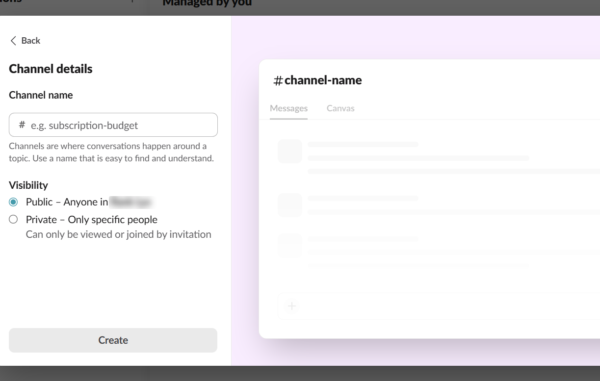Collapse the Channel details panel via Back

click(x=25, y=41)
